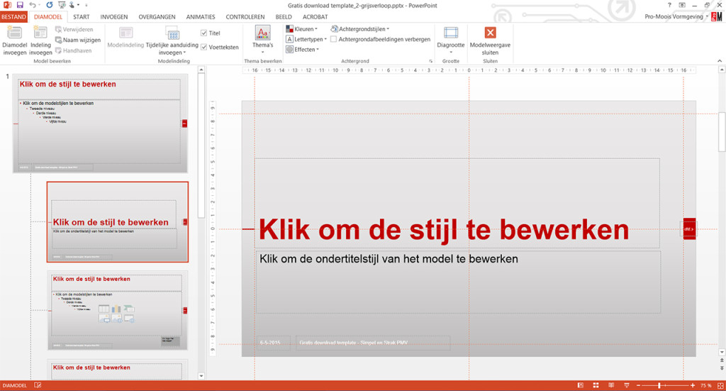Uncheck the Titel checkbox

(204, 33)
